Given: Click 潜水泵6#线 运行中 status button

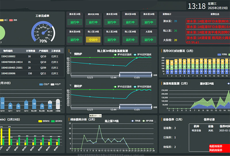Looking at the screenshot, I should [x=75, y=40].
